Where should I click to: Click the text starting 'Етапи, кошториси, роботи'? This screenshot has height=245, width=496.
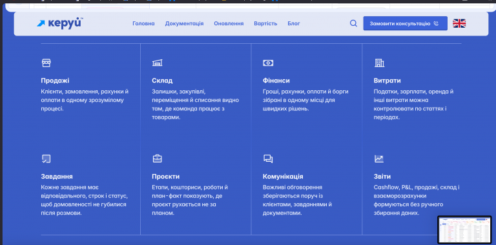click(190, 200)
